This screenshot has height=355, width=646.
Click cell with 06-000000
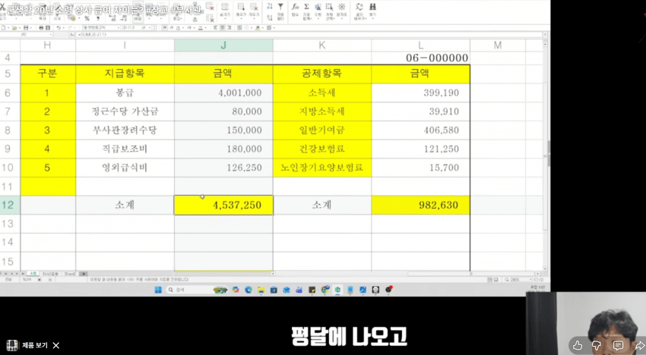420,58
